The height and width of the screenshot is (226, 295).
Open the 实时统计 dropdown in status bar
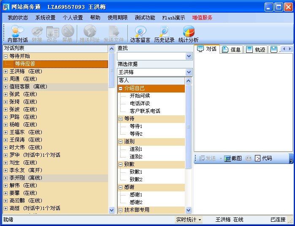pyautogui.click(x=189, y=220)
